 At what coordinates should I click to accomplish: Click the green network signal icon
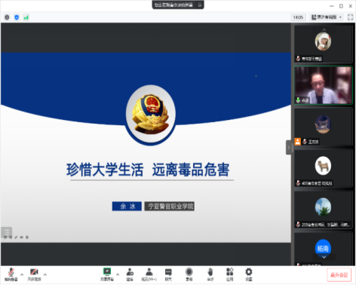[x=26, y=17]
